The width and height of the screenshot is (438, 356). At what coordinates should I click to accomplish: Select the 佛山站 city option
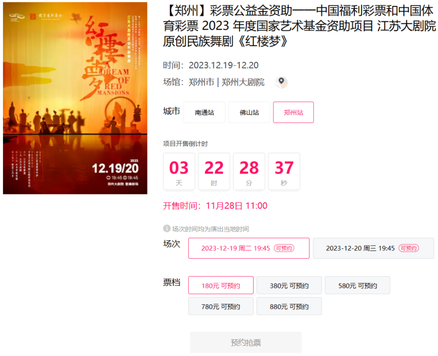click(249, 112)
